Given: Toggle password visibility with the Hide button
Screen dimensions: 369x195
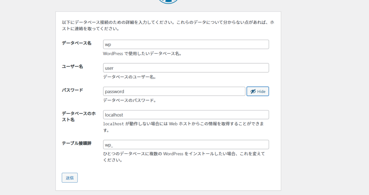Looking at the screenshot, I should pos(258,91).
